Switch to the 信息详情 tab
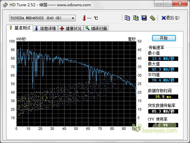Viewport: 190px width, 143px height. pos(46,28)
